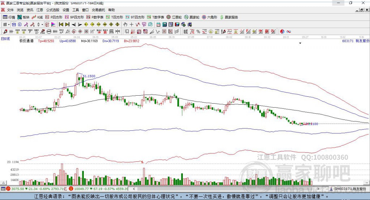Click the down-arrow button at right of volume panel
This screenshot has height=200, width=370.
pos(366,183)
